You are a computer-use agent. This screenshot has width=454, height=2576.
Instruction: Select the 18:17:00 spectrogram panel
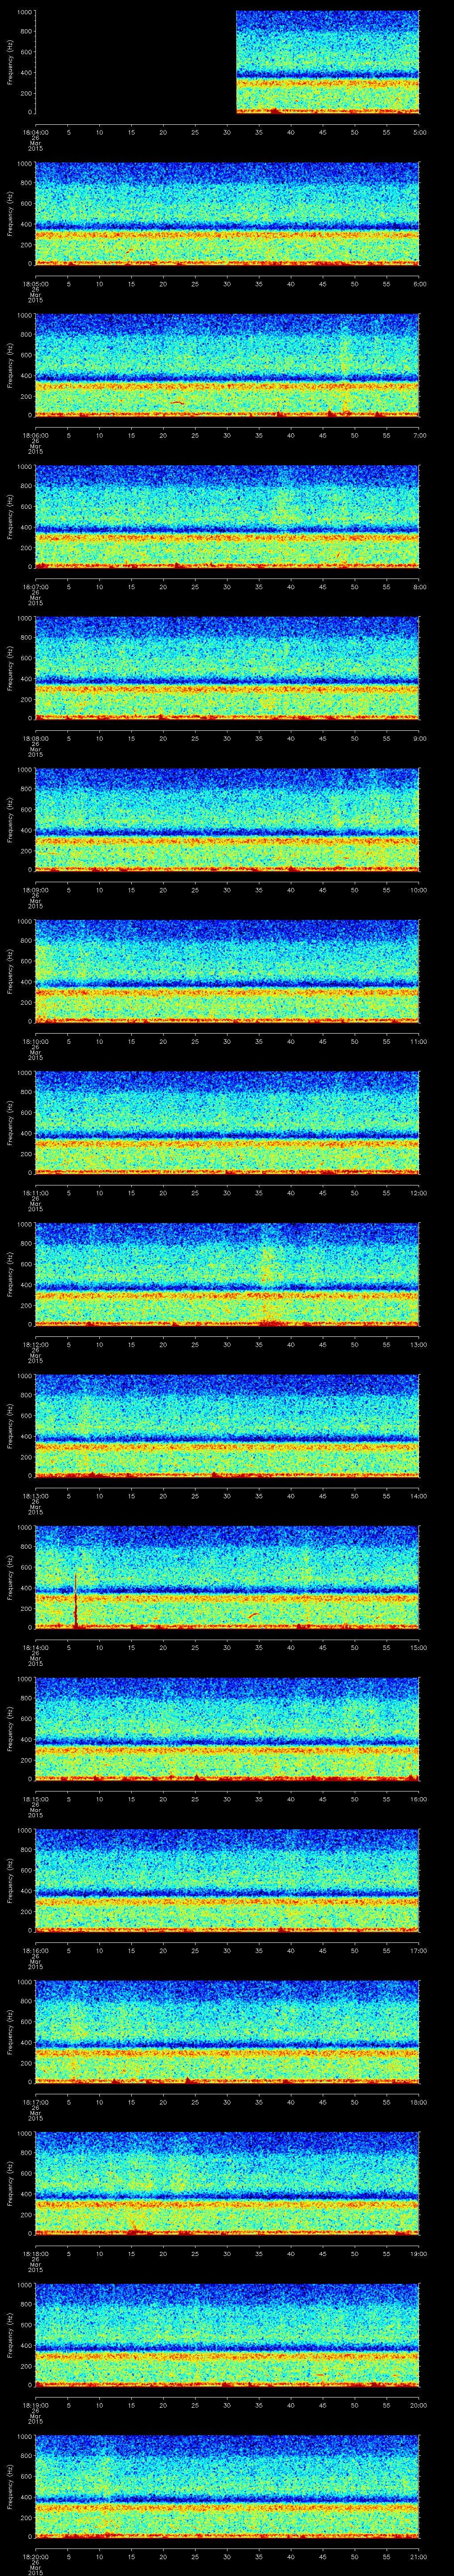pyautogui.click(x=227, y=2031)
